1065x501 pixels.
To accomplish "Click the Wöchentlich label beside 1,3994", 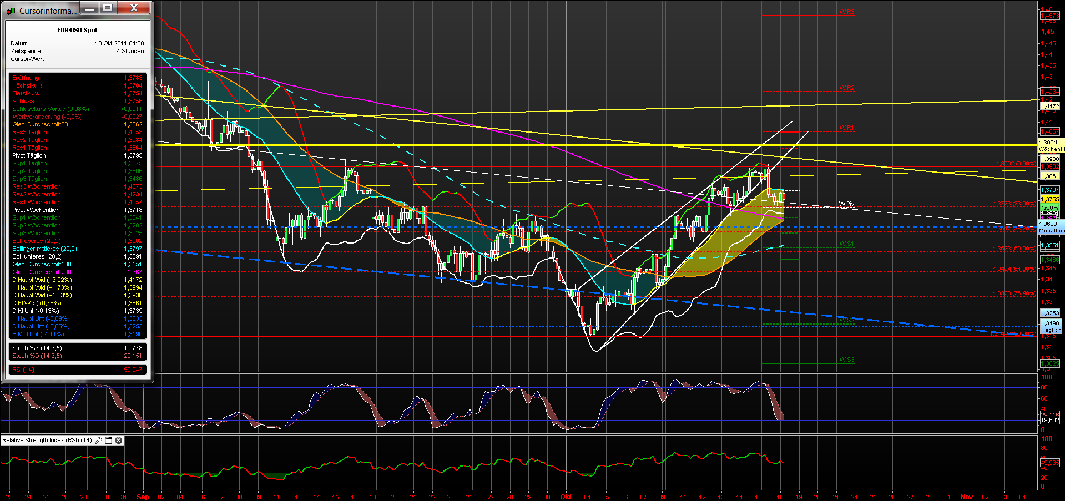I will coord(1052,149).
